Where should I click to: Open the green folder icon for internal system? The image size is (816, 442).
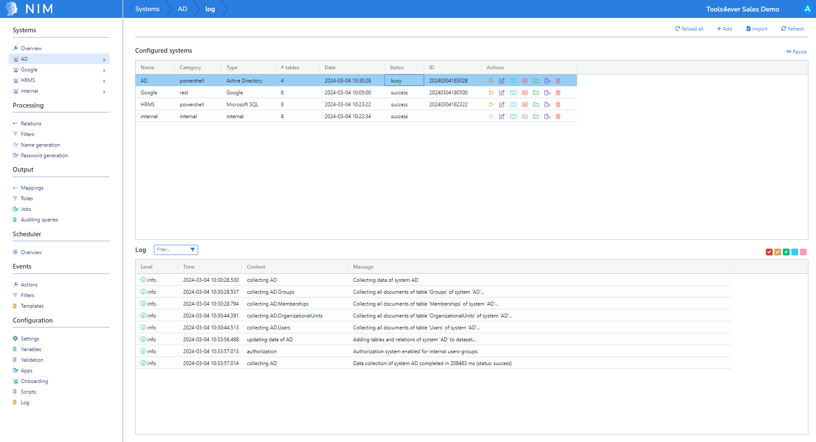point(536,116)
